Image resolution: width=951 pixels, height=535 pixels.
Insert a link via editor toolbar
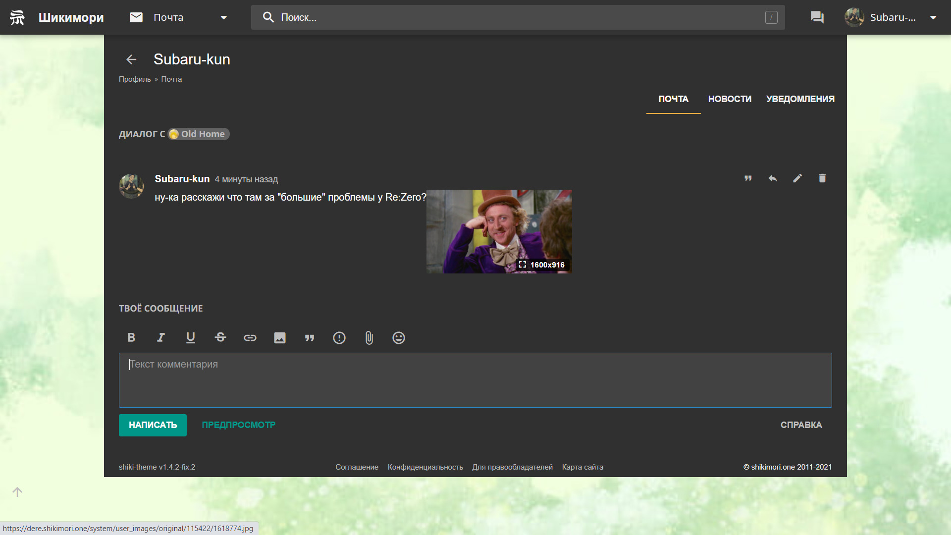(250, 338)
